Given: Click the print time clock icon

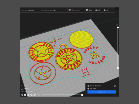Looking at the screenshot, I should coord(88,86).
